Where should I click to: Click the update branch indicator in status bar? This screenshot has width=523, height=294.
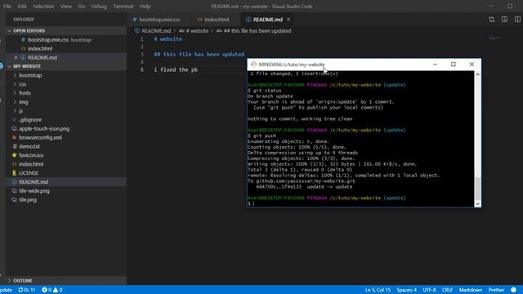[x=6, y=290]
